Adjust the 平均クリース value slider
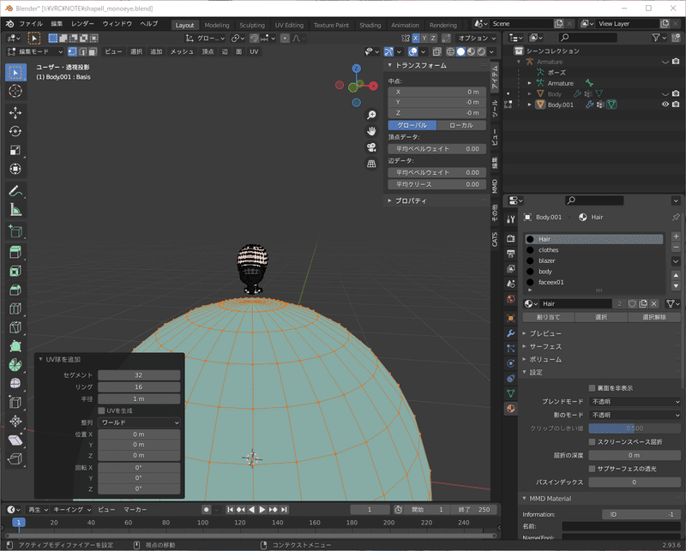The height and width of the screenshot is (551, 686). click(x=437, y=184)
